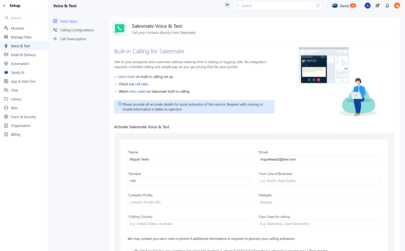Click the Calling Configurations phone icon
405x251 pixels.
(55, 30)
